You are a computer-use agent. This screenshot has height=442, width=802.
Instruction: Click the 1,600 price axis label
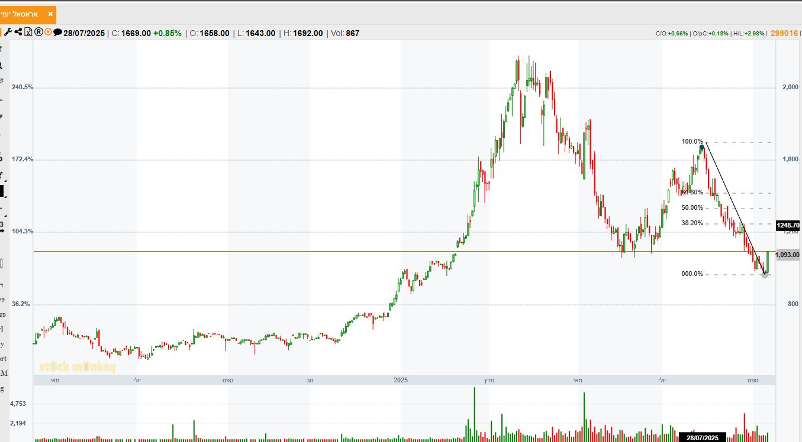click(x=790, y=160)
